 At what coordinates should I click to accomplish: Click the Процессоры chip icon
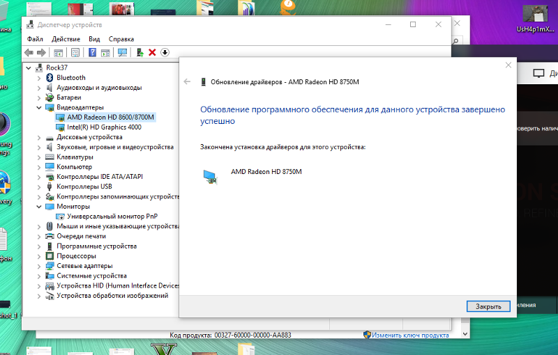(x=50, y=256)
